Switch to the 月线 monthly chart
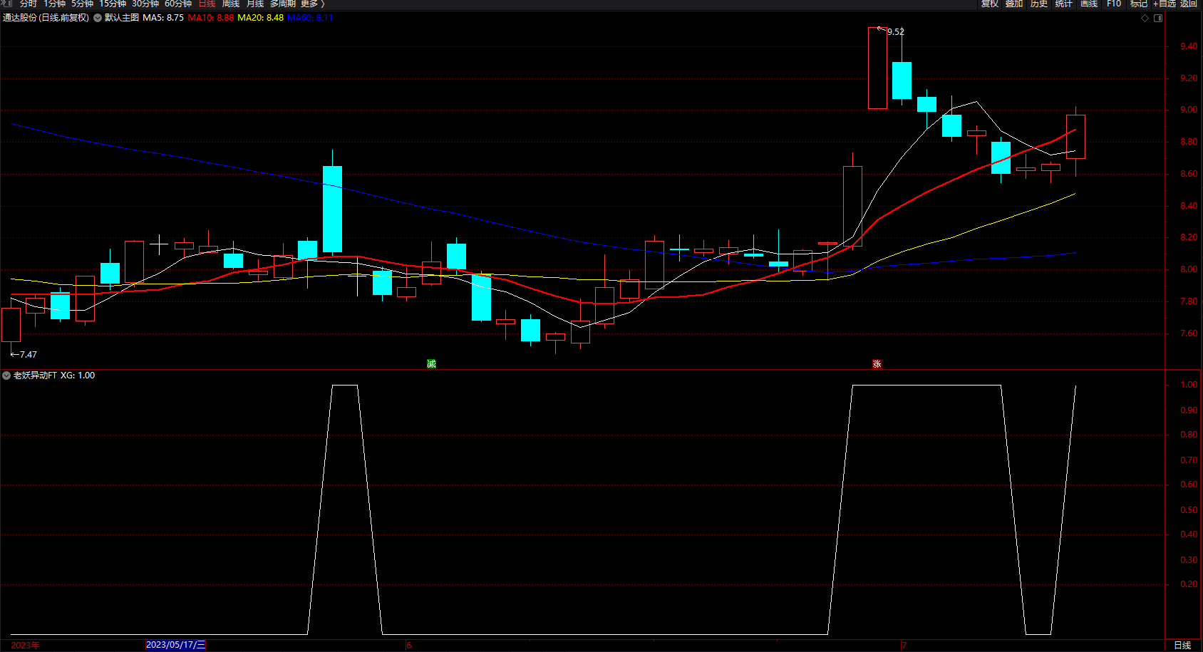Screen dimensions: 1203x652 (x=255, y=4)
